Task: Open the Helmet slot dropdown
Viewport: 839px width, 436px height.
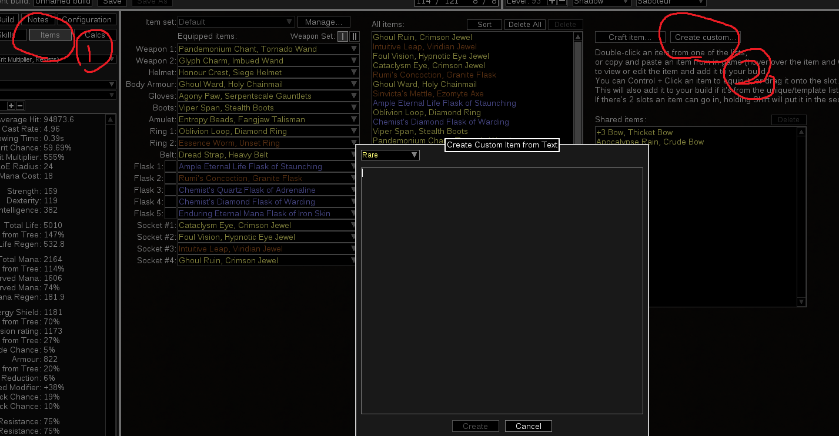Action: 268,72
